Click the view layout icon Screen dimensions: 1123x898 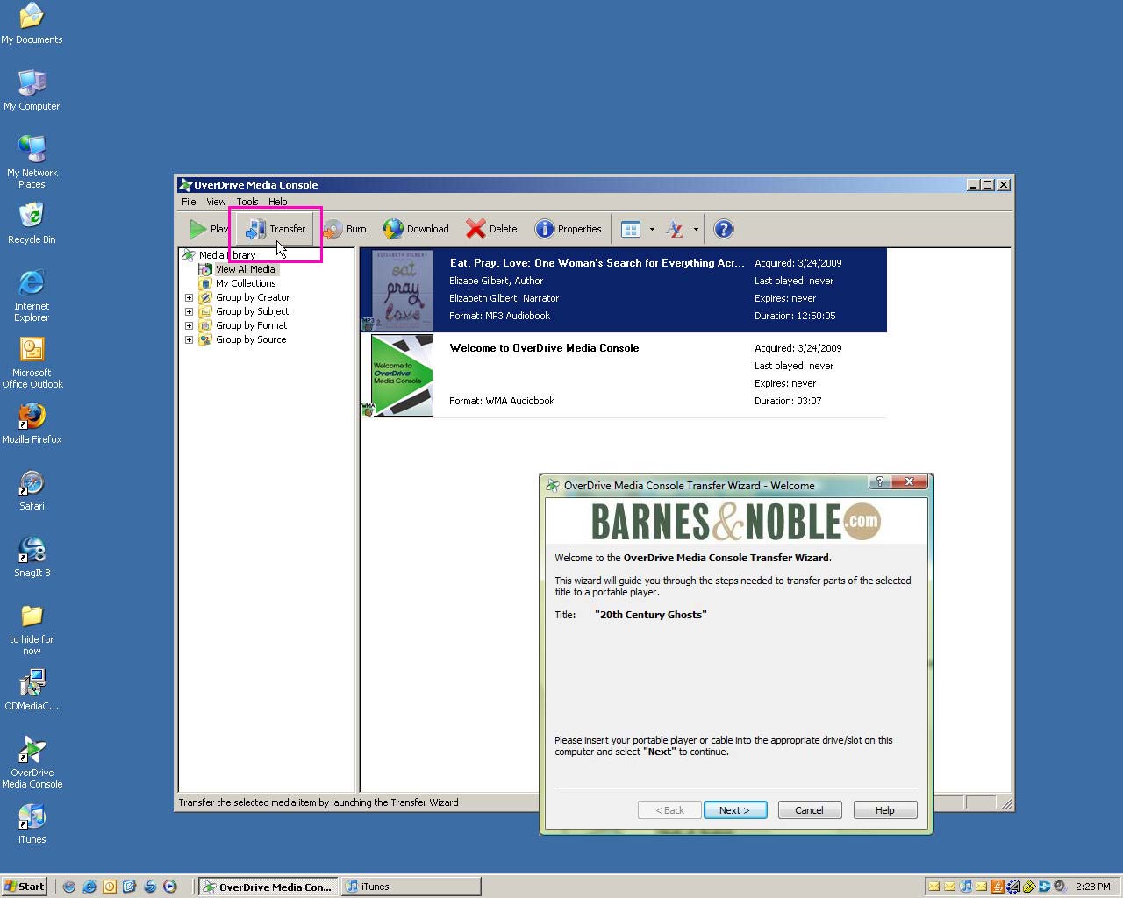[631, 229]
